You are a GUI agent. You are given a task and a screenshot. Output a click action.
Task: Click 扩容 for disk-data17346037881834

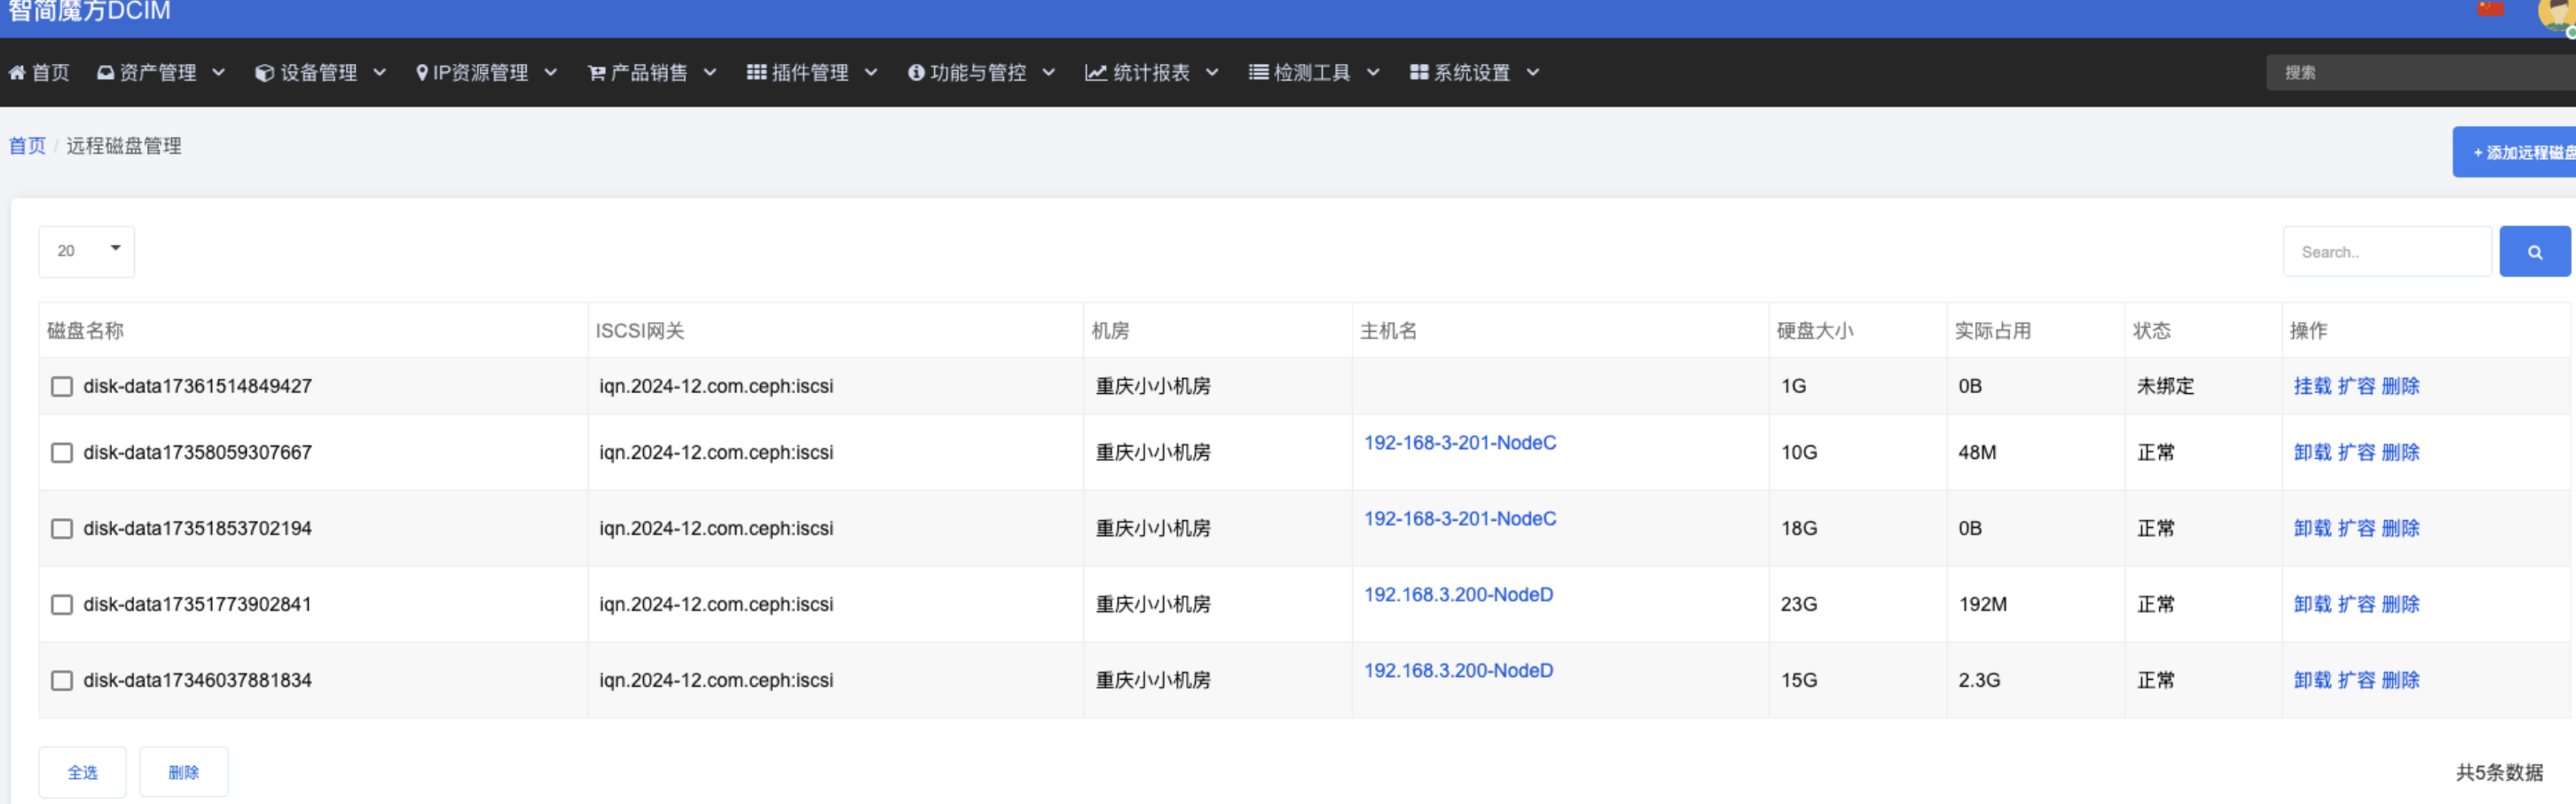pos(2356,681)
